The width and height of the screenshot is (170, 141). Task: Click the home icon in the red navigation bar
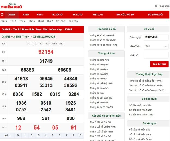pos(2,14)
